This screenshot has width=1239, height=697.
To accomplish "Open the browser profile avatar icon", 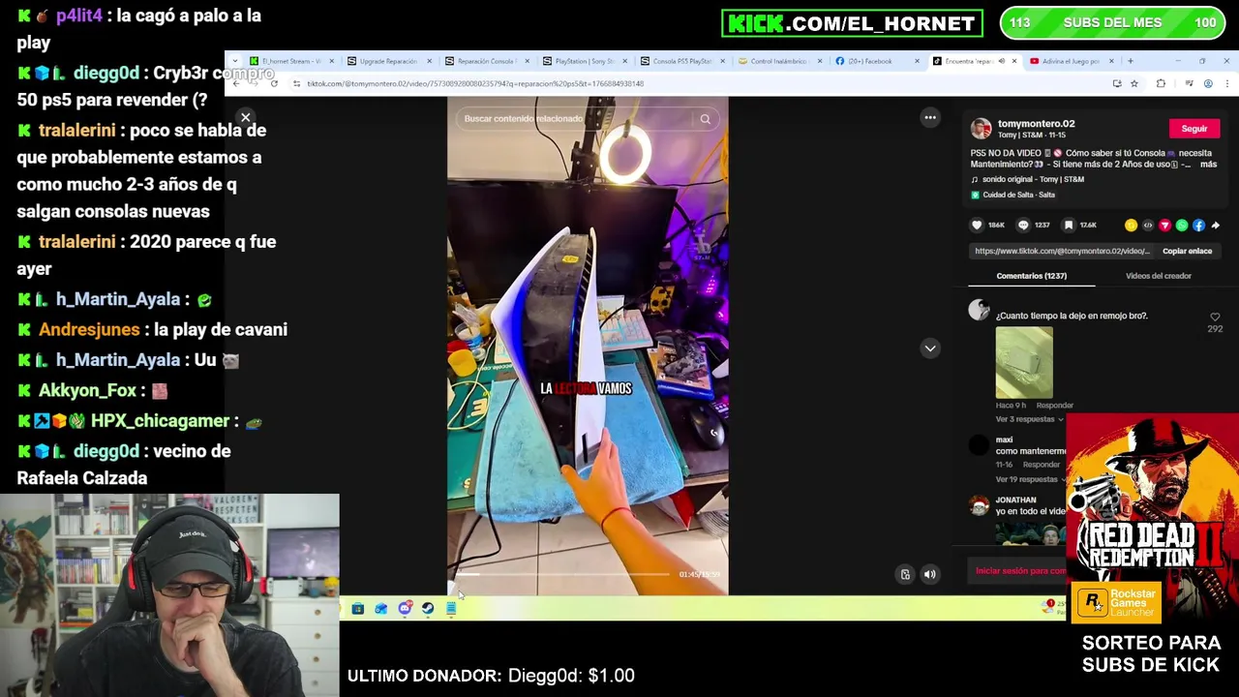I will point(1208,84).
